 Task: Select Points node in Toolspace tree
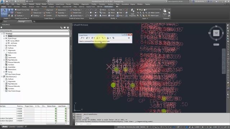coord(10,36)
